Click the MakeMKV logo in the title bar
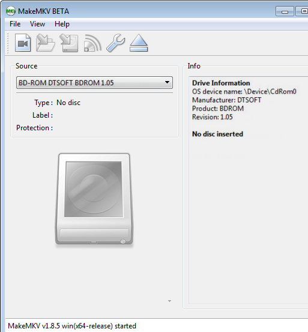The height and width of the screenshot is (332, 308). pos(11,11)
